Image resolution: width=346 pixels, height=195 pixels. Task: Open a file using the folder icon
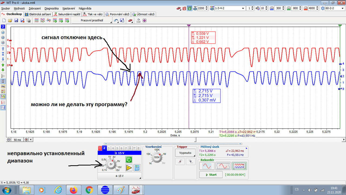(x=10, y=20)
